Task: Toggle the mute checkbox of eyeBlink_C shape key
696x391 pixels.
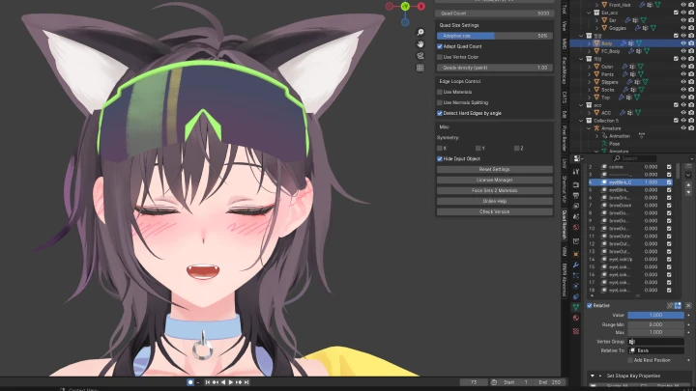Action: 669,182
